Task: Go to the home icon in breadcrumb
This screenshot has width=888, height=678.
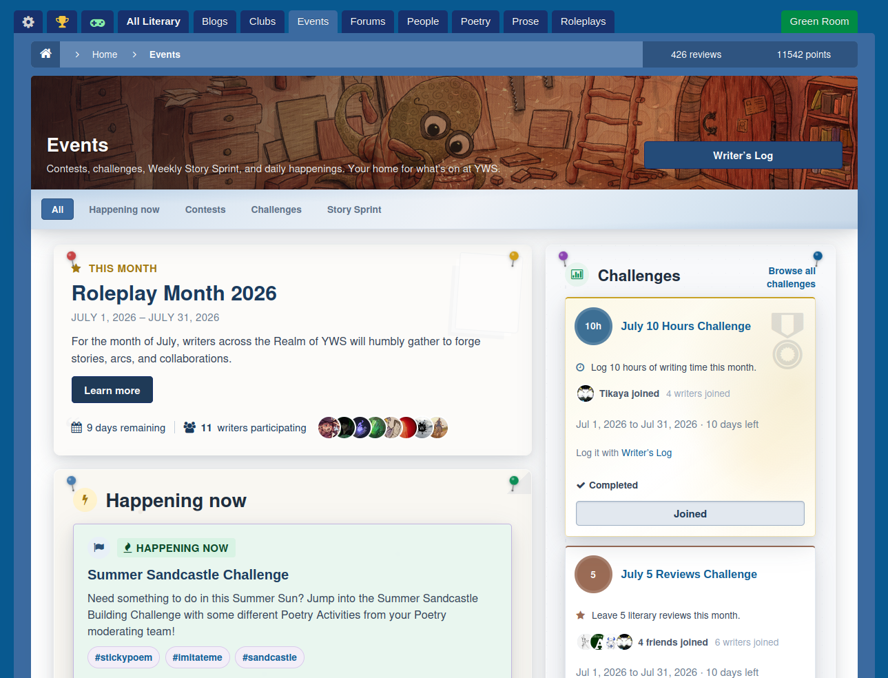Action: (x=45, y=54)
